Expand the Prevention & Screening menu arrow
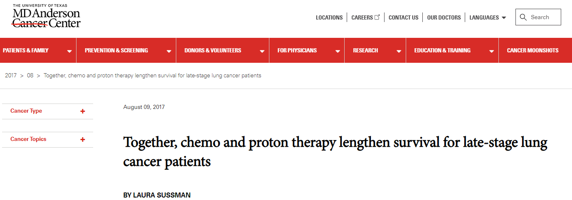 coord(169,52)
